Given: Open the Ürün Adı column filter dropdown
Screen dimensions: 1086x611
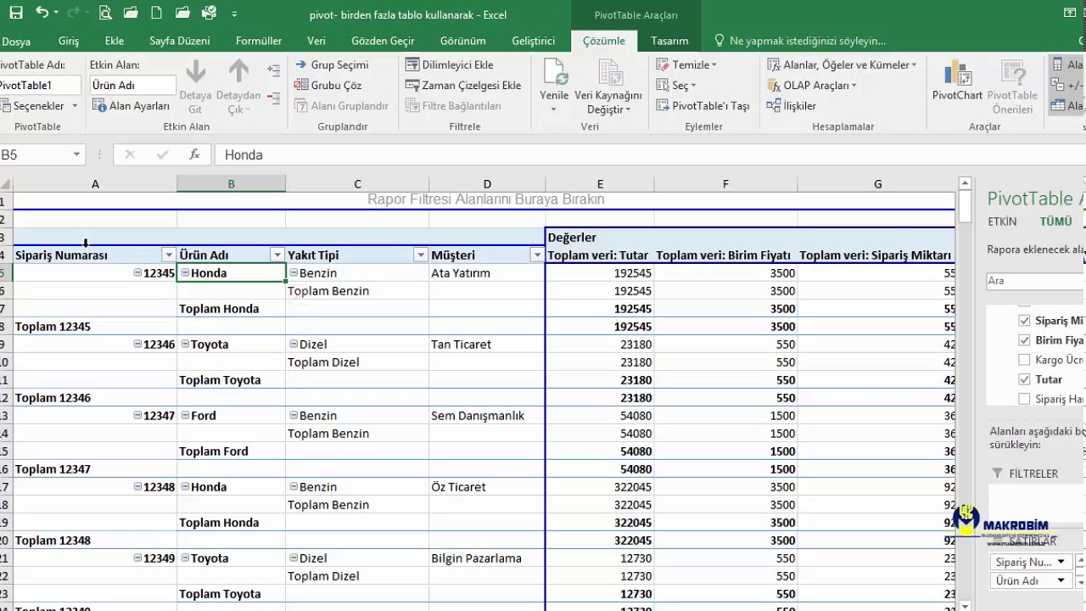Looking at the screenshot, I should [x=277, y=255].
